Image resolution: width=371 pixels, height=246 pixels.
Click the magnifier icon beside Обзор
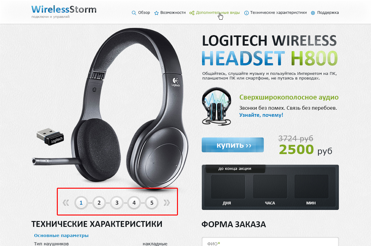134,13
